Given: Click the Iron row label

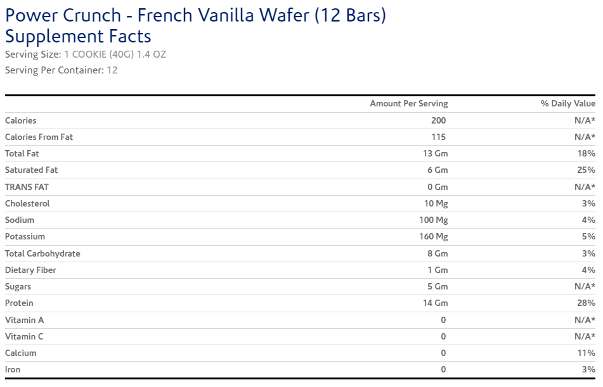Looking at the screenshot, I should coord(13,369).
